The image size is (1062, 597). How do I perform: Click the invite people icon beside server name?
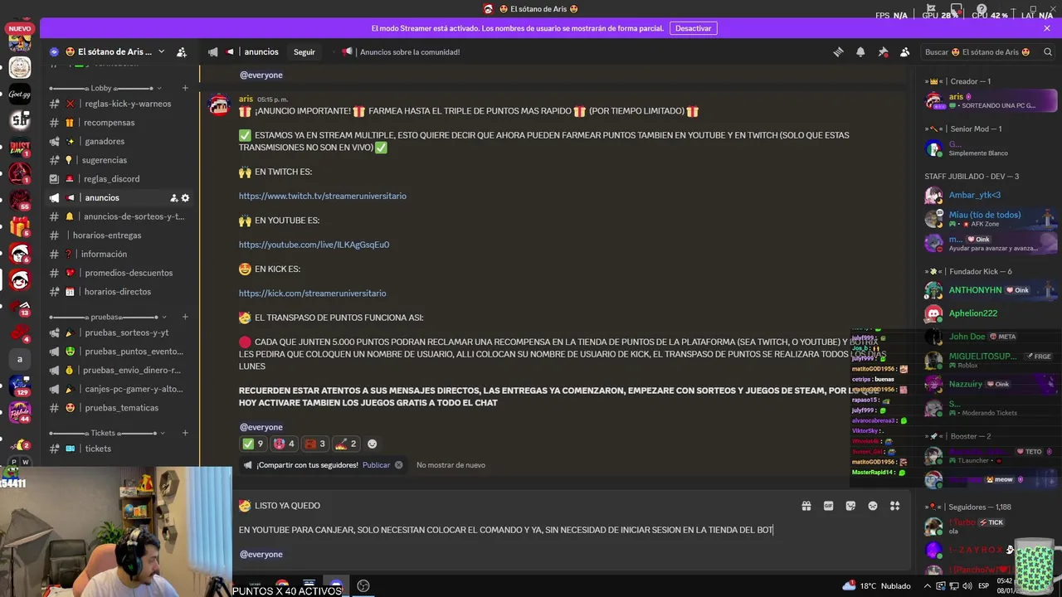click(182, 51)
